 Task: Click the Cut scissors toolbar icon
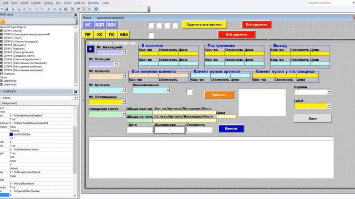(x=13, y=9)
